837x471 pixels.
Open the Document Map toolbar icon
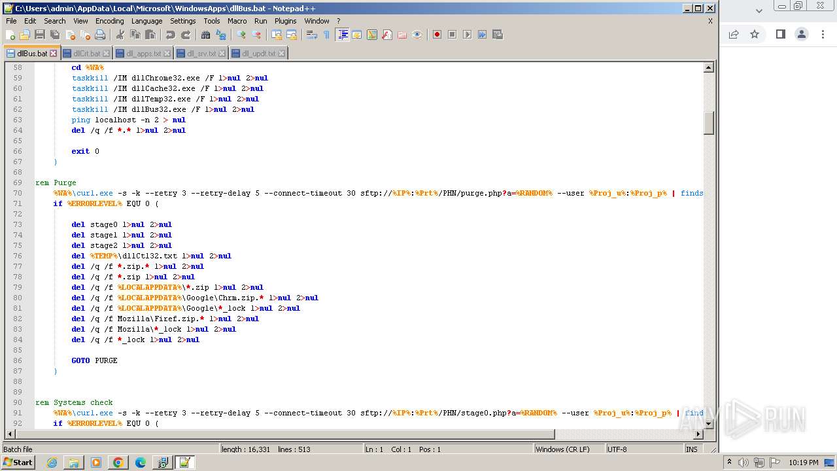coord(372,35)
